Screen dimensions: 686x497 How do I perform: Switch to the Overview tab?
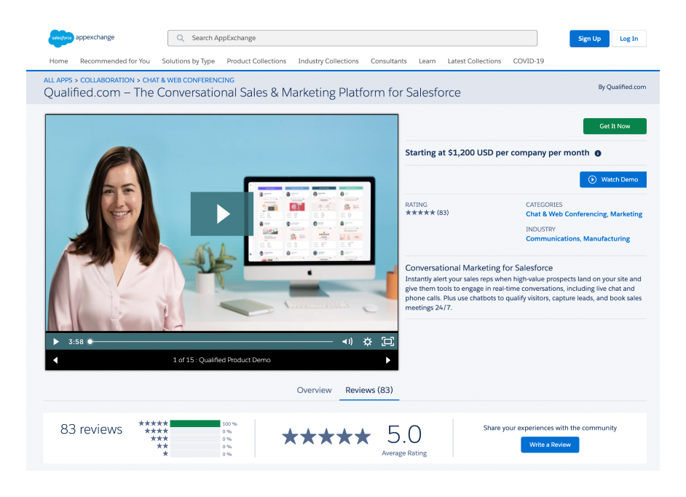pyautogui.click(x=314, y=390)
